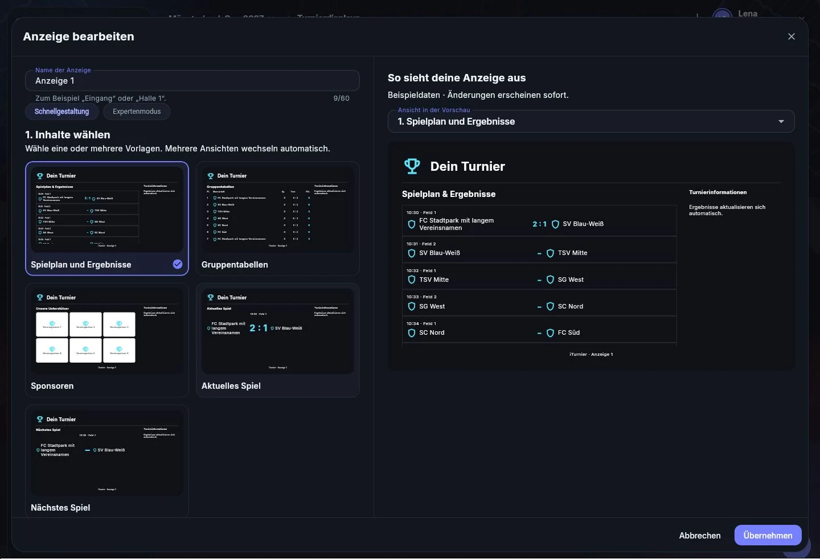Select the Aktuelles Spiel template card

(278, 340)
